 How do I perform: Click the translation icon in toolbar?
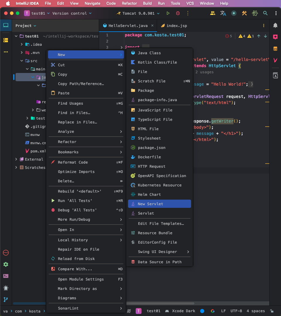[223, 13]
